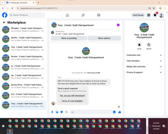Send 'Sorry, it's not available.' response
Viewport: 168px width, 134px height.
coord(72,101)
